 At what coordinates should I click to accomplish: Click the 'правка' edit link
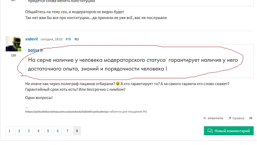click(238, 118)
